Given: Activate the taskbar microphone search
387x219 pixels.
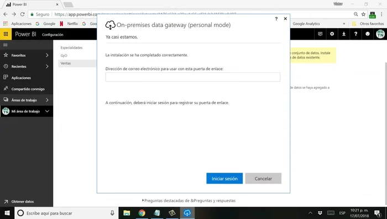Looking at the screenshot, I should (x=112, y=213).
